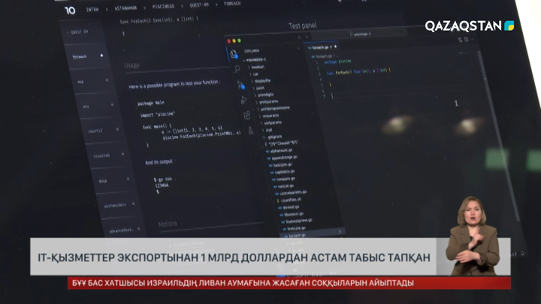The height and width of the screenshot is (304, 541).
Task: Open firstrune.go in the Explorer
Action: click(295, 228)
